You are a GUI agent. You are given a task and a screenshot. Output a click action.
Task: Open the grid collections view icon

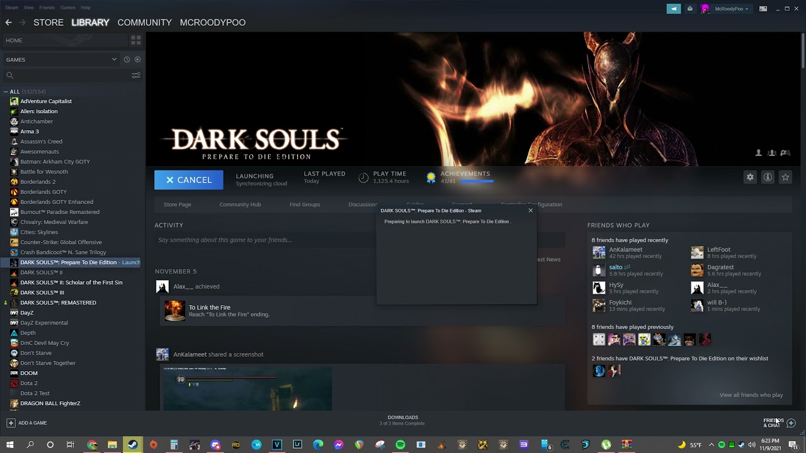pyautogui.click(x=135, y=40)
